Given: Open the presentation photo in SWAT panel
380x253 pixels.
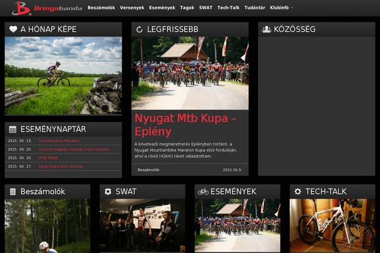Looking at the screenshot, I should point(142,226).
